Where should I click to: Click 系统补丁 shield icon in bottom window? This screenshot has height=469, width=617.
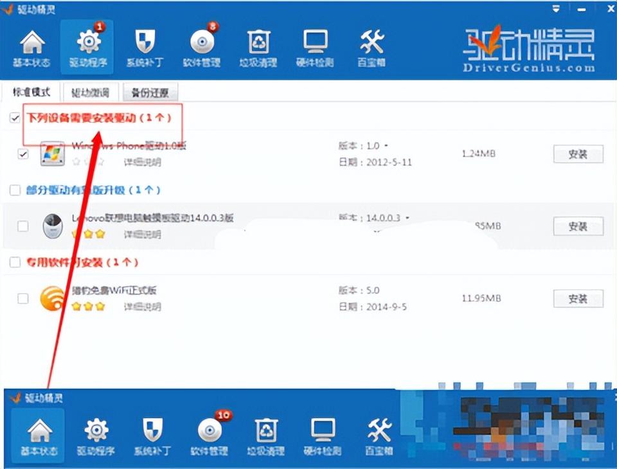(153, 430)
